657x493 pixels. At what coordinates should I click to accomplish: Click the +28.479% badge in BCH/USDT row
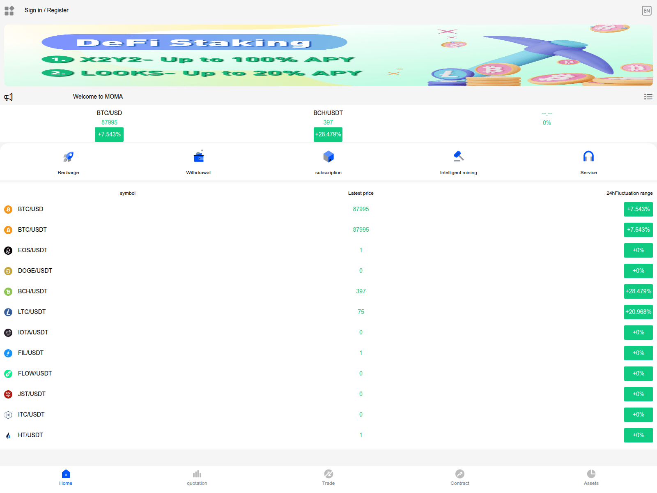639,291
